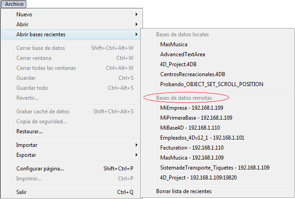
Task: Select AdvancedTextArea from recent databases
Action: (182, 54)
